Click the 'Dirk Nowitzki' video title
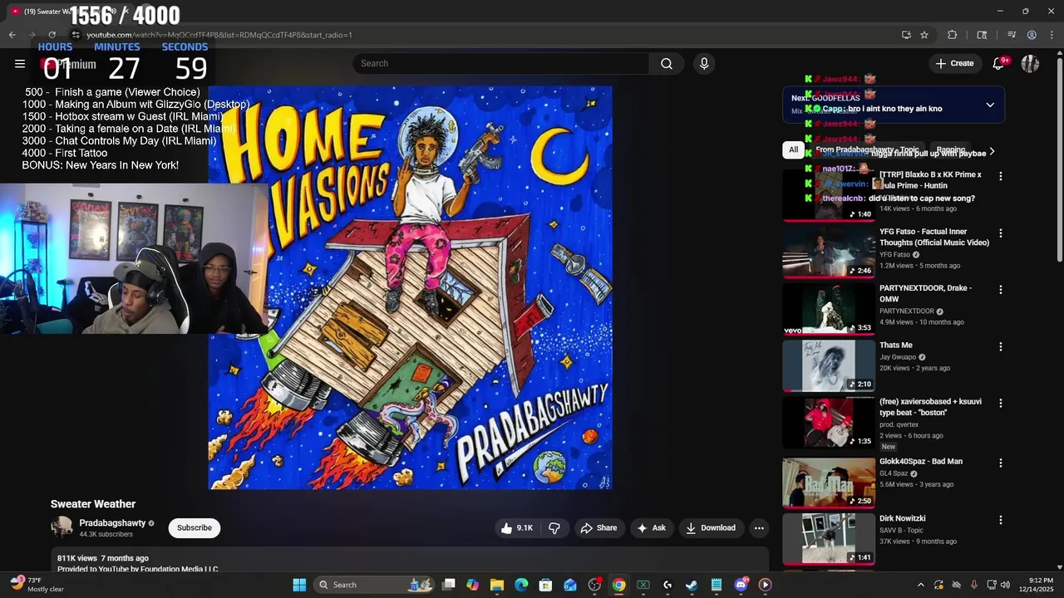1064x598 pixels. (x=903, y=519)
